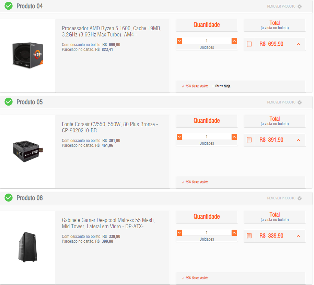The height and width of the screenshot is (285, 314).
Task: Collapse the R$ 699,90 total chevron
Action: coord(298,44)
